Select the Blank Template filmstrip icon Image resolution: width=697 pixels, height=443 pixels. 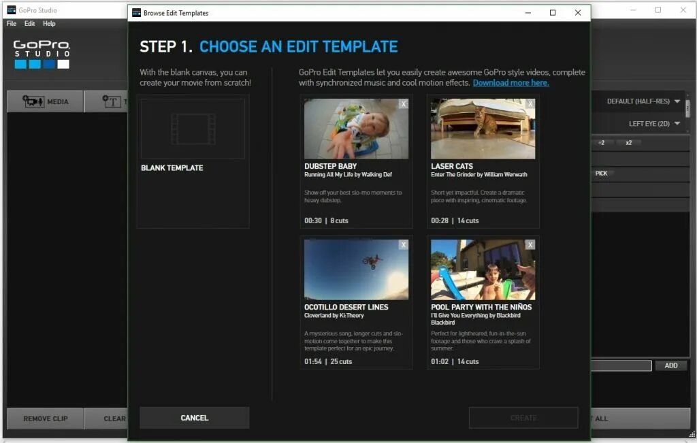193,129
